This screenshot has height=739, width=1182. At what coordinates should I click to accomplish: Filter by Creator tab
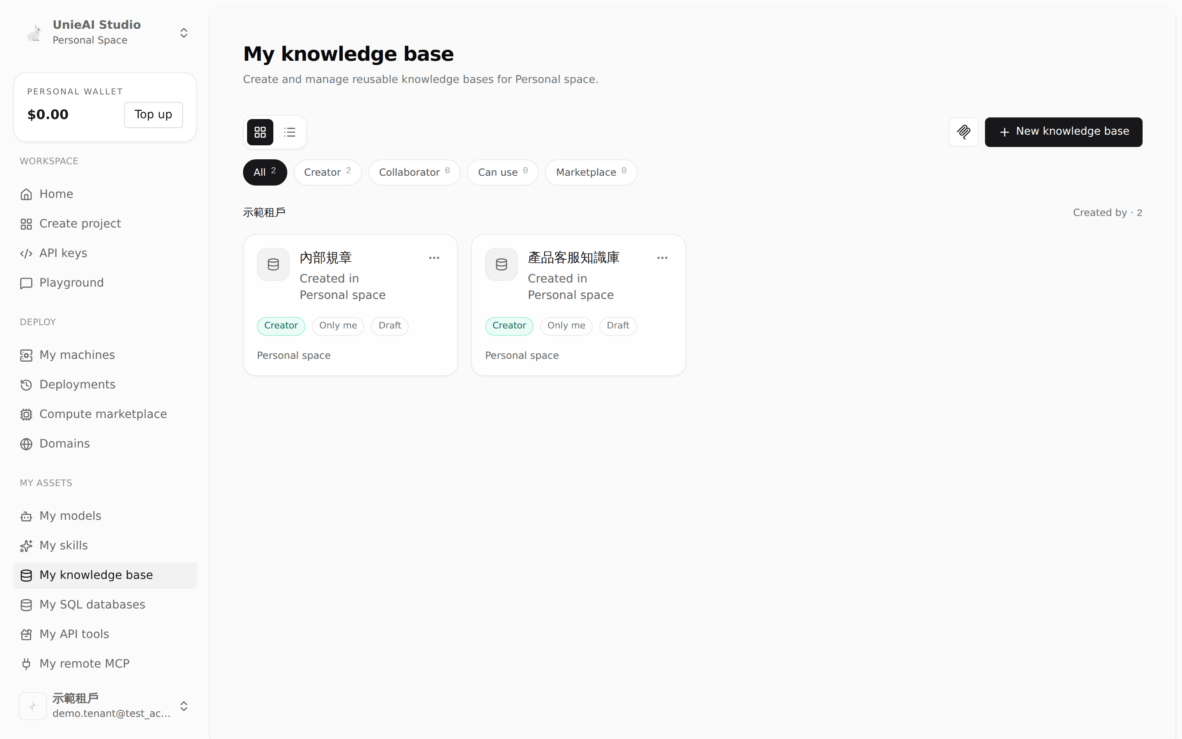pos(328,172)
